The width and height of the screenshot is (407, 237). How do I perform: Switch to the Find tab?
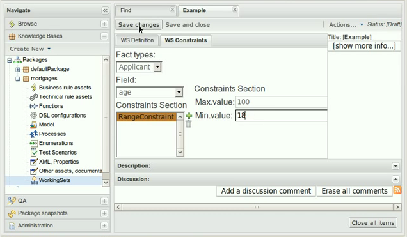click(x=126, y=10)
